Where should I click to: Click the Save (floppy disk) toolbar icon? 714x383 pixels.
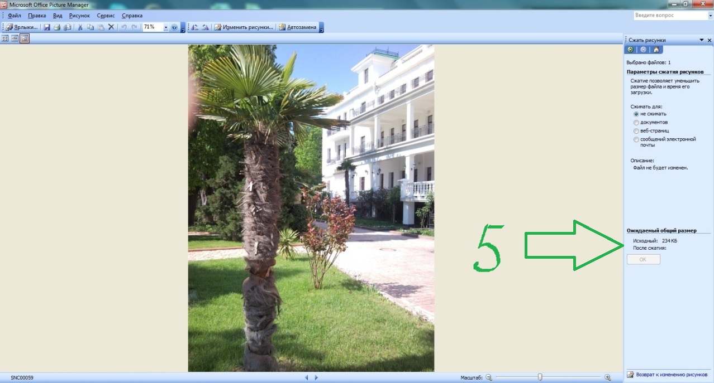[47, 27]
